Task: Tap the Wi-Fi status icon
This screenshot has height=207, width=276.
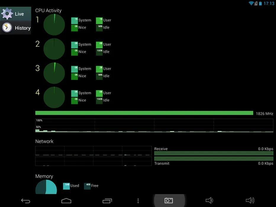Action: (251, 4)
